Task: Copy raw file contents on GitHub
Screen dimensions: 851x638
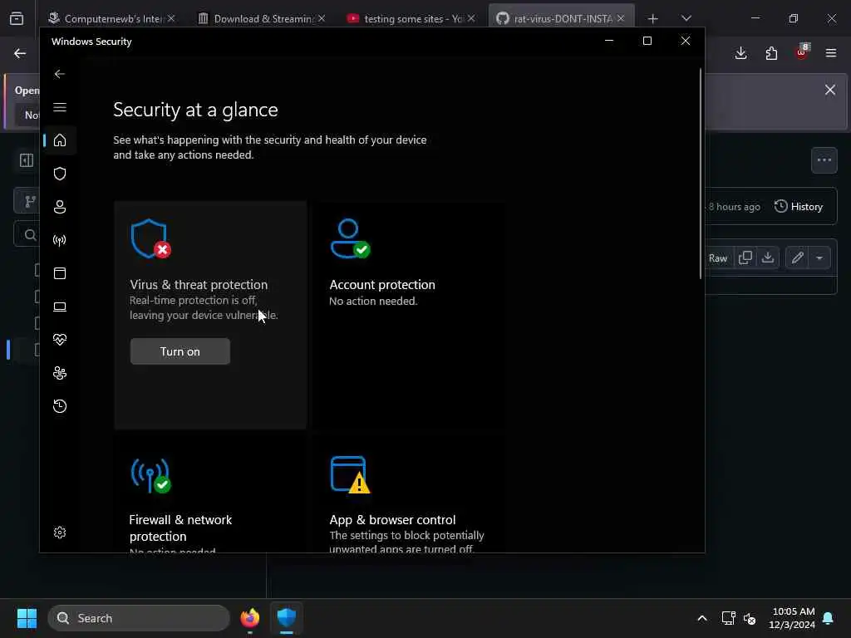Action: pyautogui.click(x=745, y=258)
